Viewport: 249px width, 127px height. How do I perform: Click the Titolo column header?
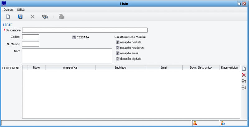(x=36, y=68)
